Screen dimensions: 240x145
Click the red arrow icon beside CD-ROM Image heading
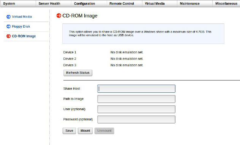pyautogui.click(x=59, y=16)
